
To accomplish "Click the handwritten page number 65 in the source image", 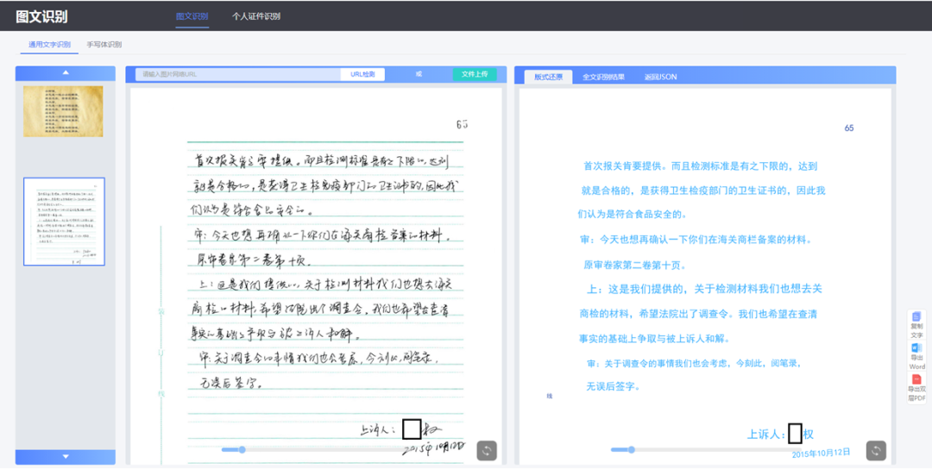I will (462, 124).
